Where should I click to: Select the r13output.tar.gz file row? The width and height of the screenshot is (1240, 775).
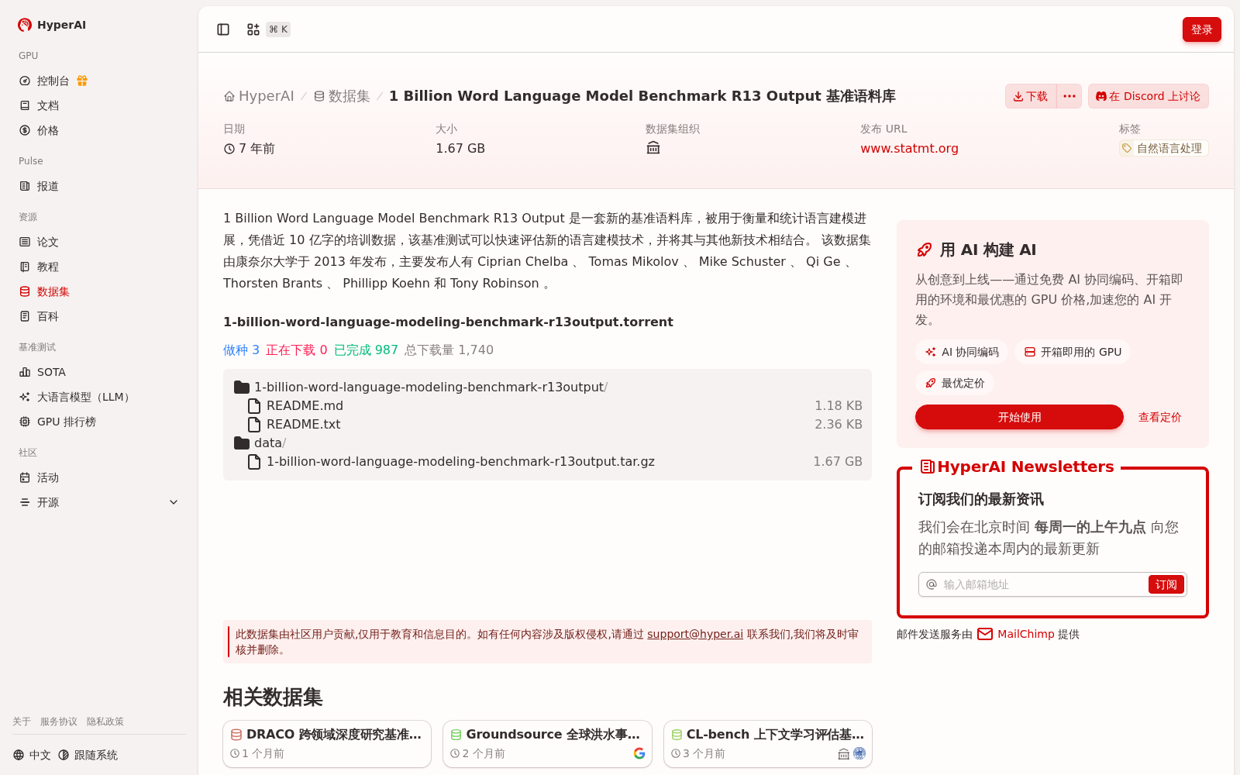click(547, 461)
